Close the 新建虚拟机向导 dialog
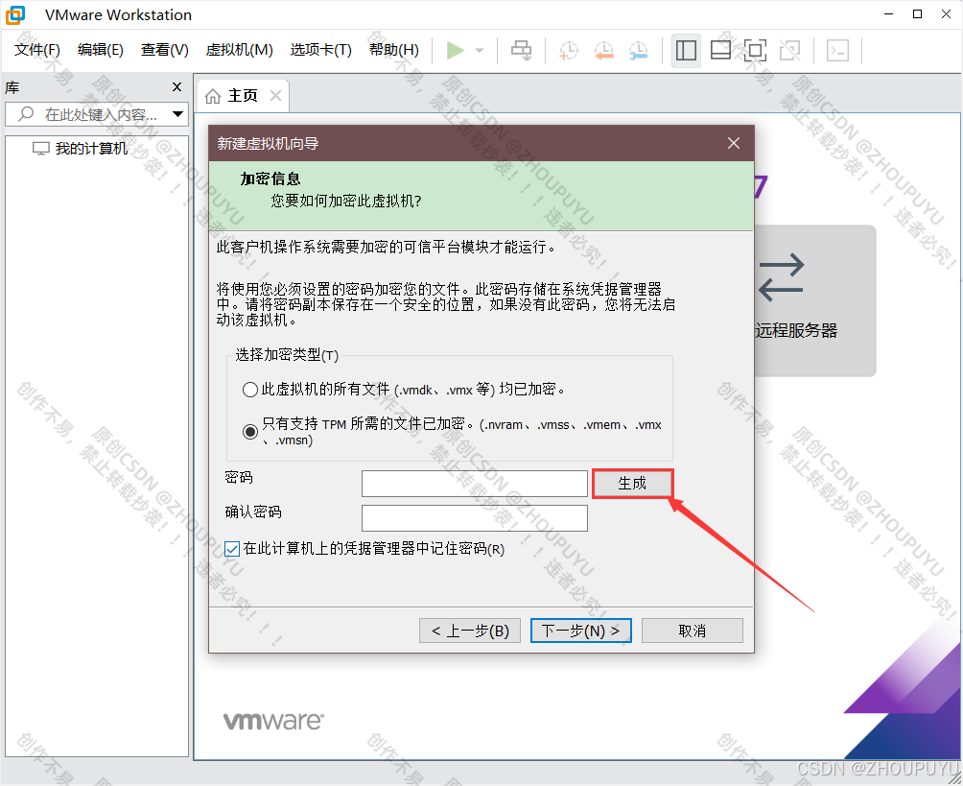 pos(734,143)
